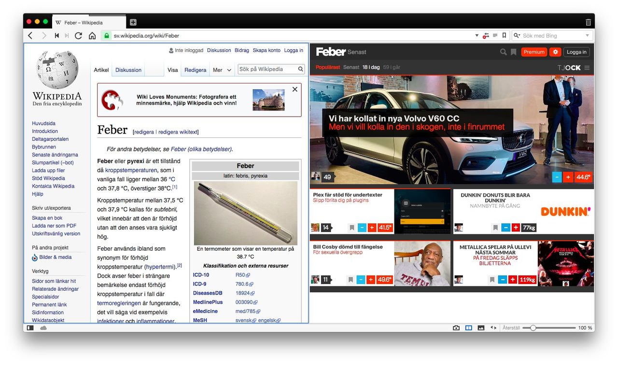Open Feber bookmarks icon in header

pyautogui.click(x=514, y=52)
